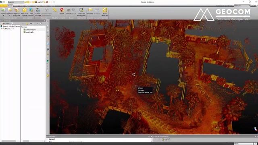Open the yellow file tab in the ribbon
The image size is (258, 145).
tap(4, 6)
